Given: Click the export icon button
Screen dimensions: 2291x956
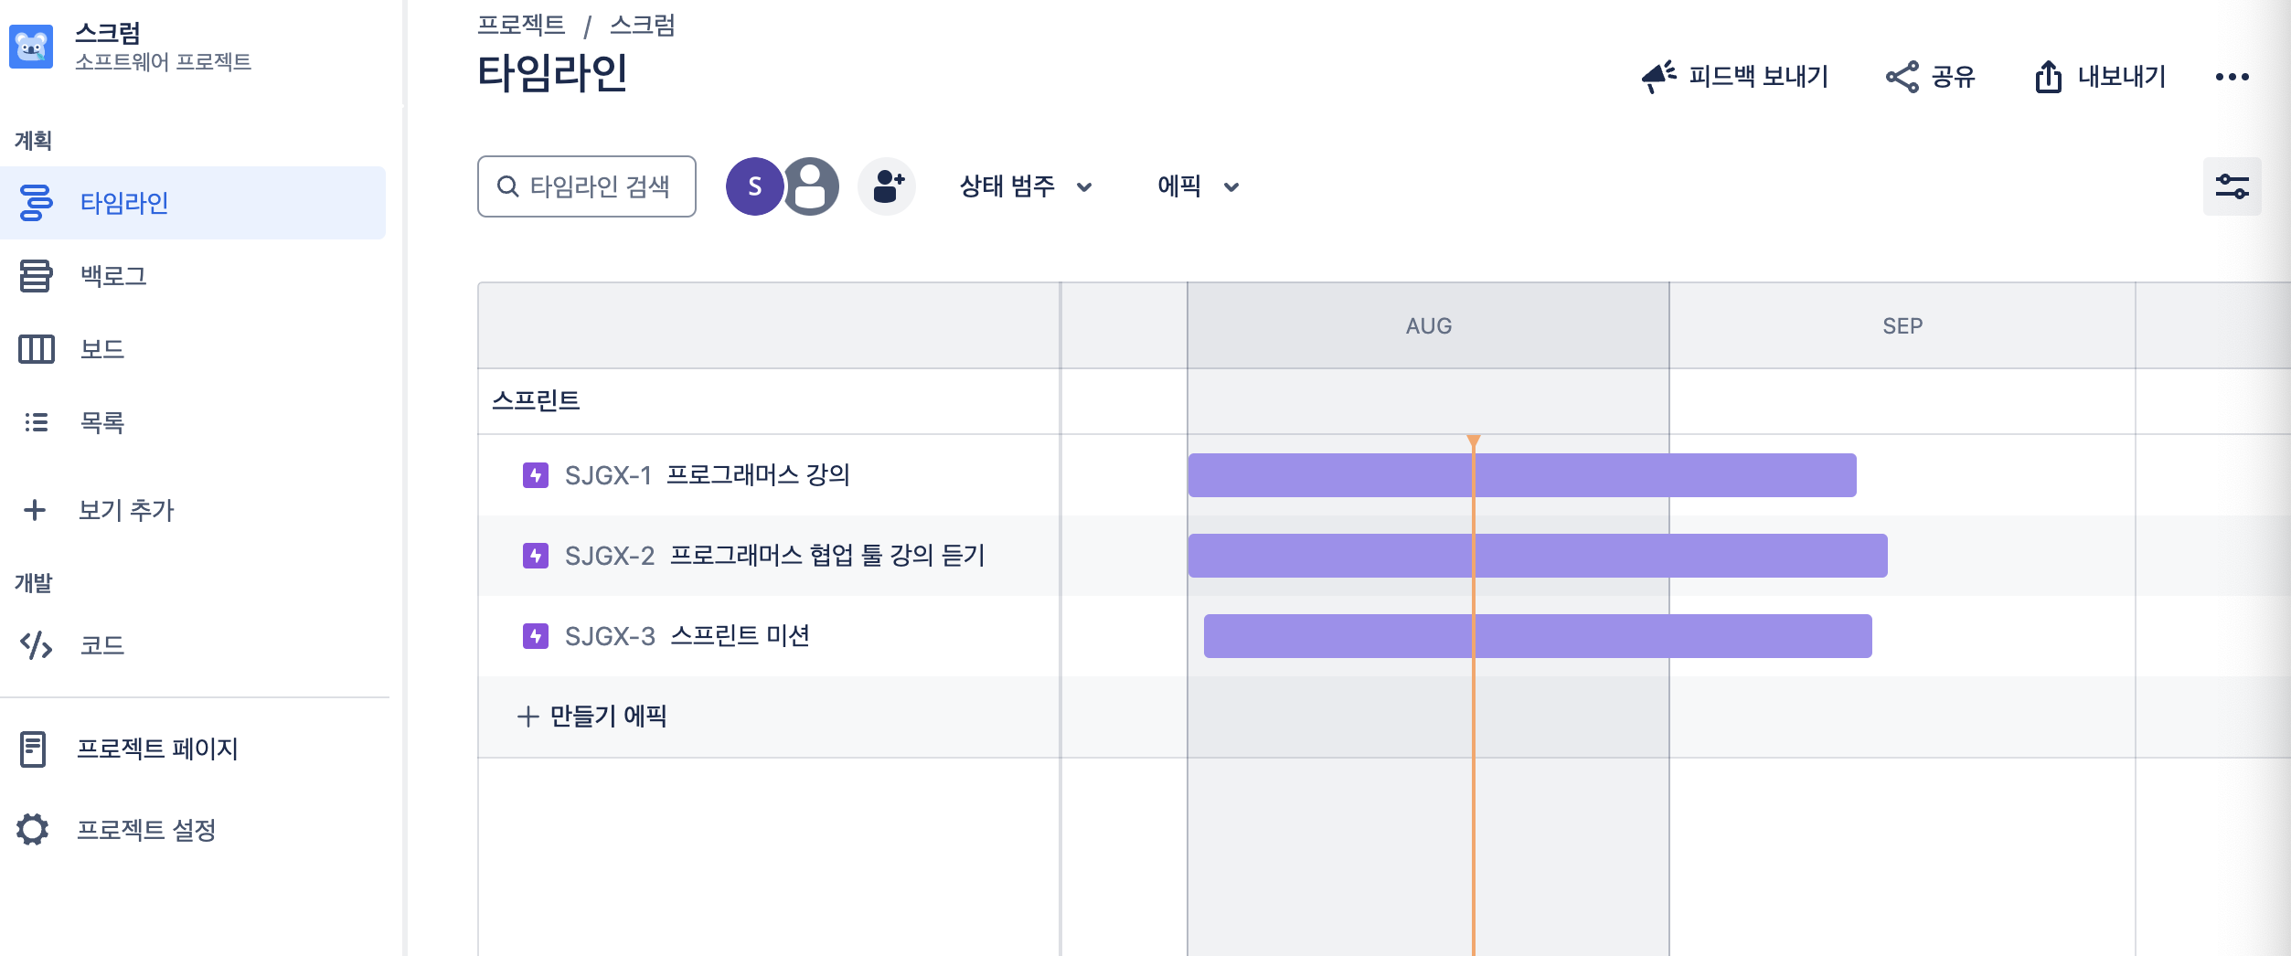Looking at the screenshot, I should pos(2101,77).
